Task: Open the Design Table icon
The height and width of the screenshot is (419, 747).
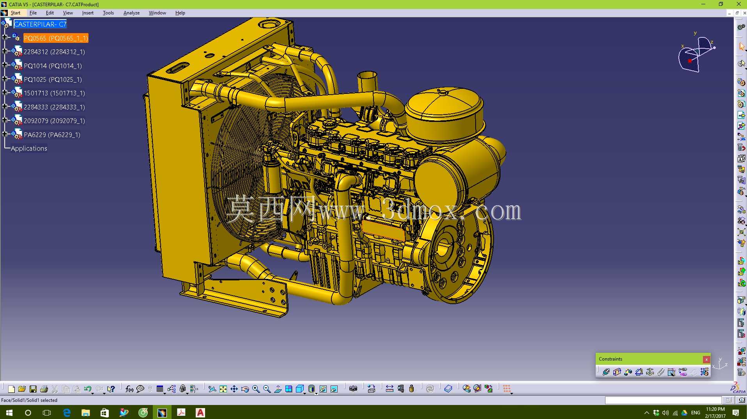Action: [x=160, y=389]
